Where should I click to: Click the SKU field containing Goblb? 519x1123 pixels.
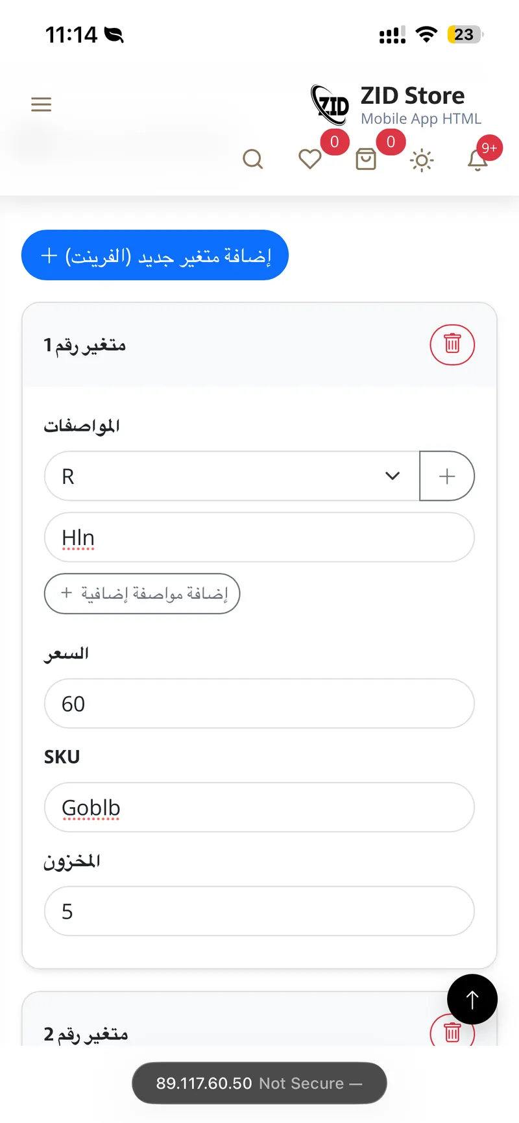point(259,807)
